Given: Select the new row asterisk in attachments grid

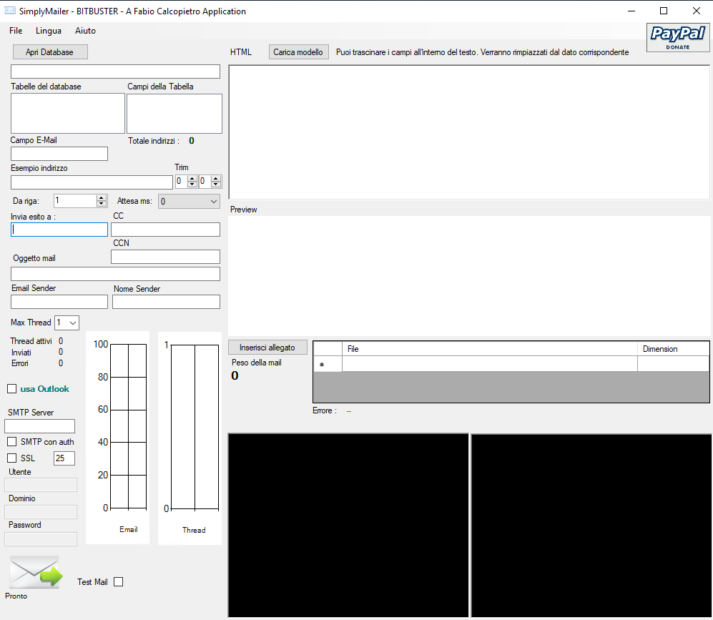Looking at the screenshot, I should click(328, 364).
